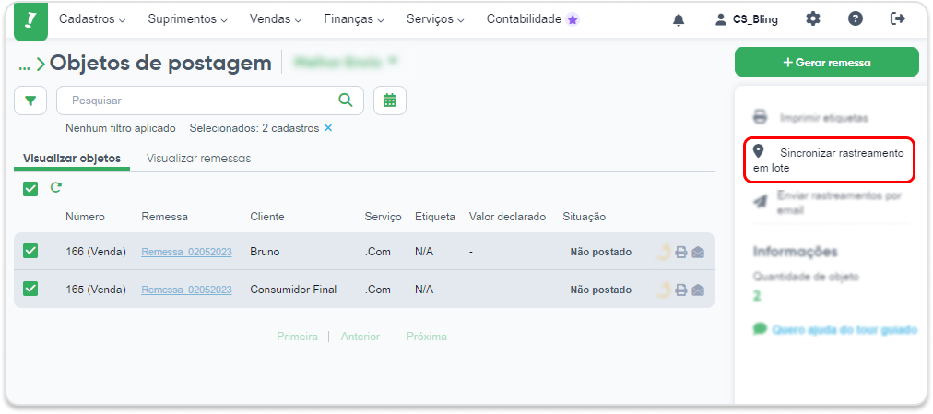
Task: Click the Cliente column header
Action: (x=267, y=217)
